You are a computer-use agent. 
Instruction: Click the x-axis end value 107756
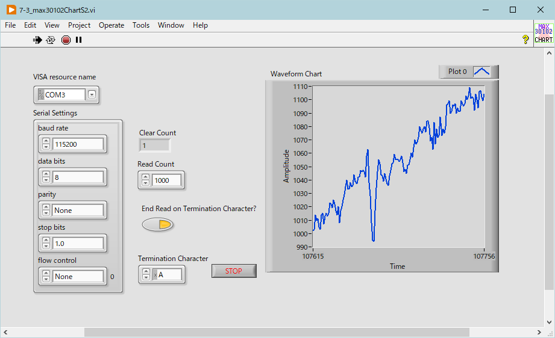pyautogui.click(x=484, y=256)
